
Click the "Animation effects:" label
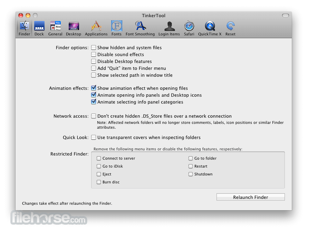point(69,88)
